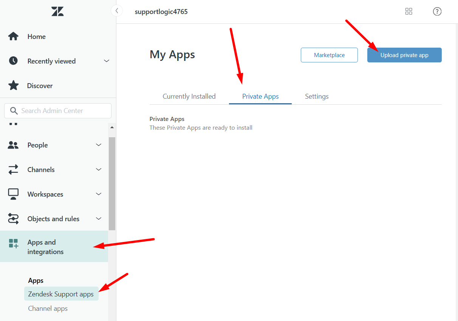458x321 pixels.
Task: Expand the Workspaces section chevron
Action: click(99, 194)
